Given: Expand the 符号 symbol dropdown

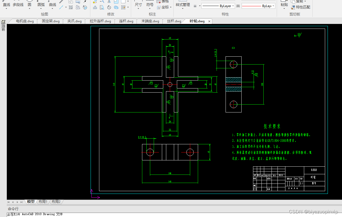Looking at the screenshot, I should pyautogui.click(x=150, y=9).
